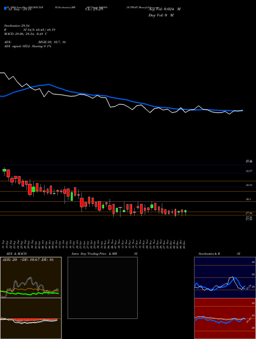
Task: Click the first green candlestick on the chart
Action: coord(4,170)
